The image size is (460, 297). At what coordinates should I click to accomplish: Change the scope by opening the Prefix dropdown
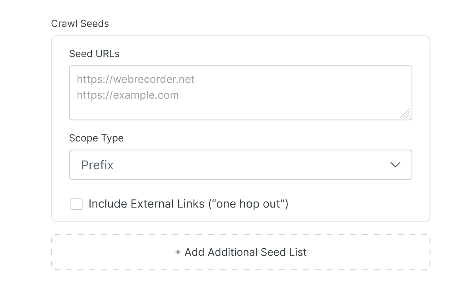(241, 165)
